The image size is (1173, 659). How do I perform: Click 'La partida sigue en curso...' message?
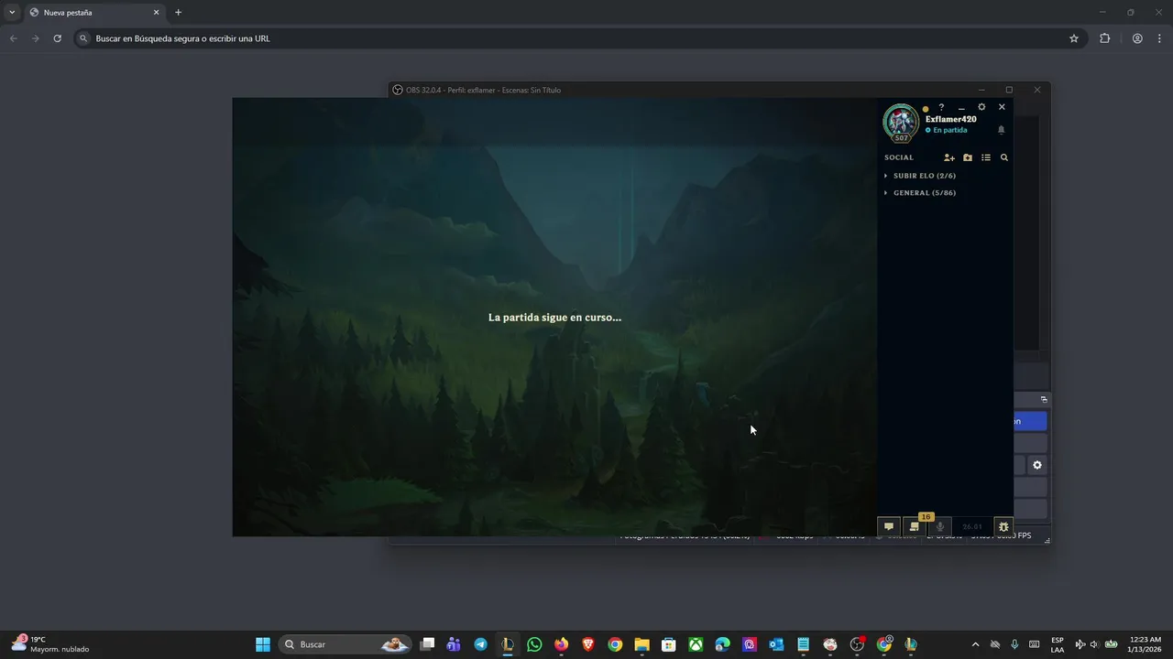click(554, 318)
